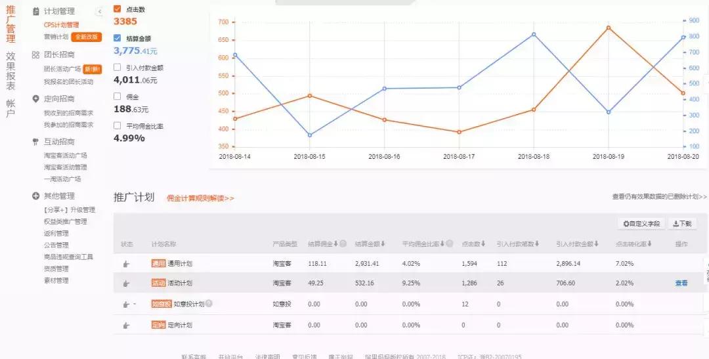
Task: Click the 定向 tag badge
Action: coord(158,325)
